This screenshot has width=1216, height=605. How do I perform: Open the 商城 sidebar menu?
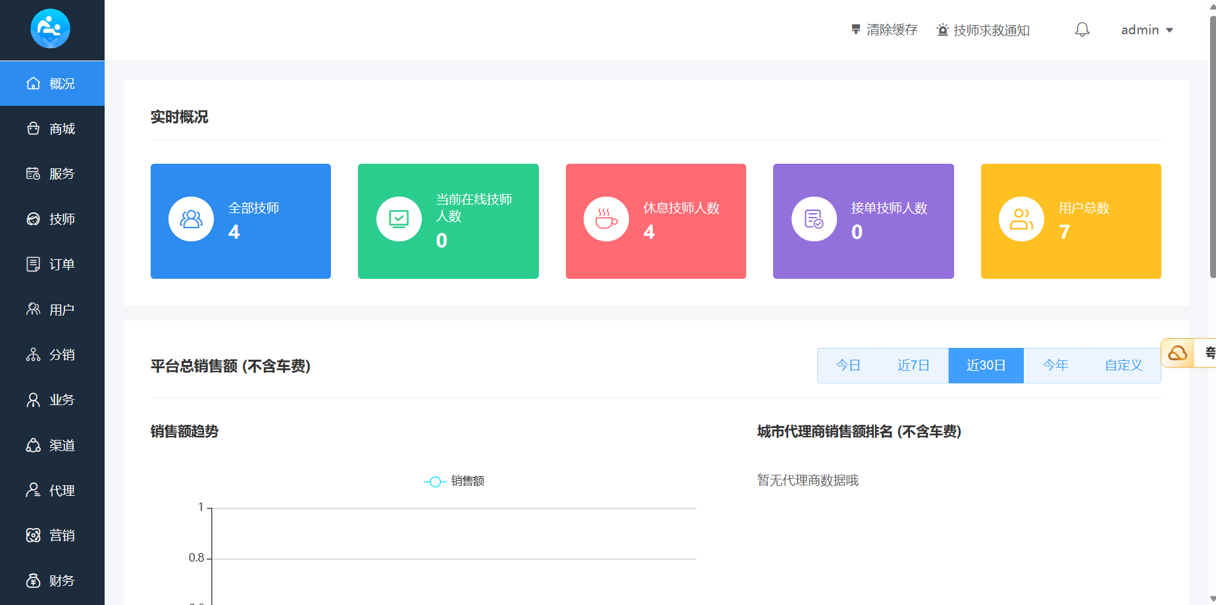52,129
